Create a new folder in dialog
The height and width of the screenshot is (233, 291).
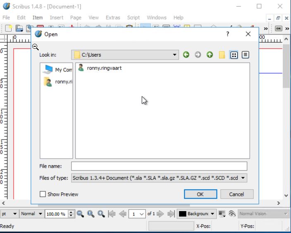click(222, 55)
